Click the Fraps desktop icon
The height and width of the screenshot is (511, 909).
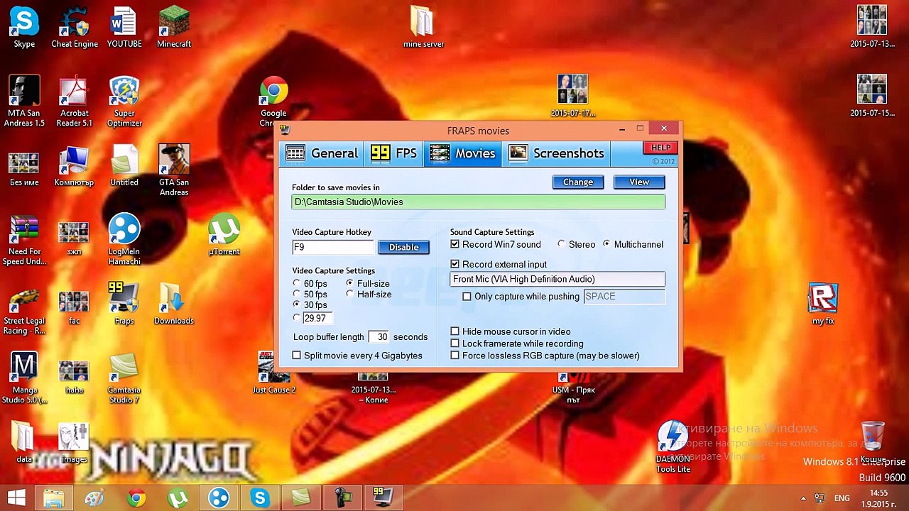point(124,304)
